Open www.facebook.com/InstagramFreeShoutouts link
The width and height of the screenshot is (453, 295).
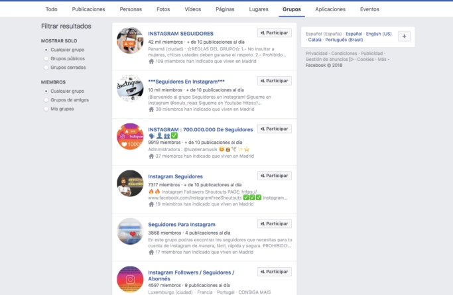click(195, 198)
